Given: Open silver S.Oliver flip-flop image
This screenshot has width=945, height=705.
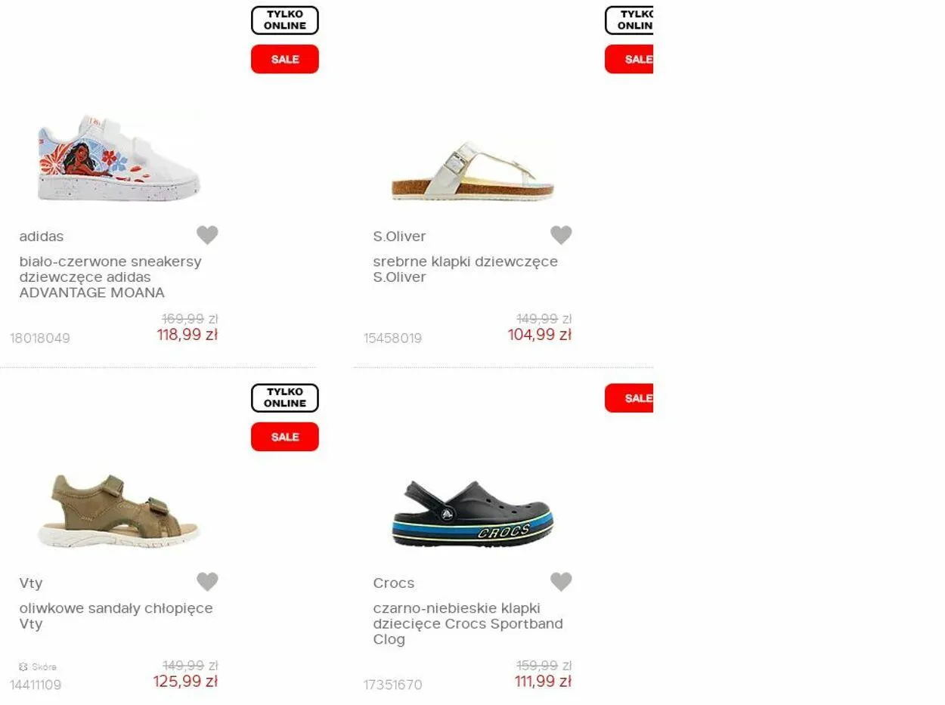Looking at the screenshot, I should tap(472, 171).
